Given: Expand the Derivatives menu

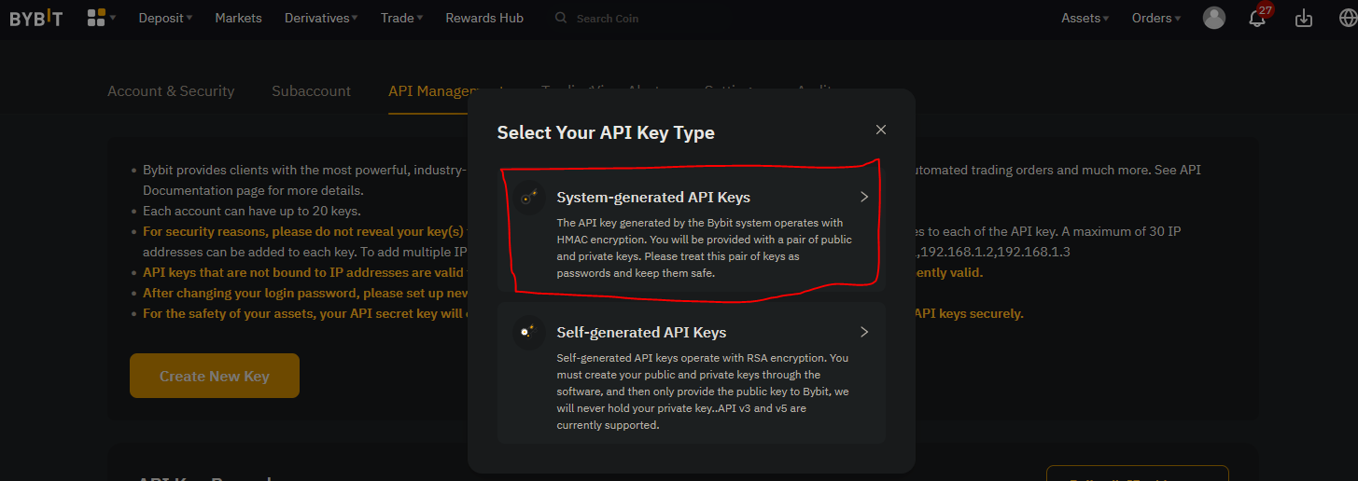Looking at the screenshot, I should point(321,18).
